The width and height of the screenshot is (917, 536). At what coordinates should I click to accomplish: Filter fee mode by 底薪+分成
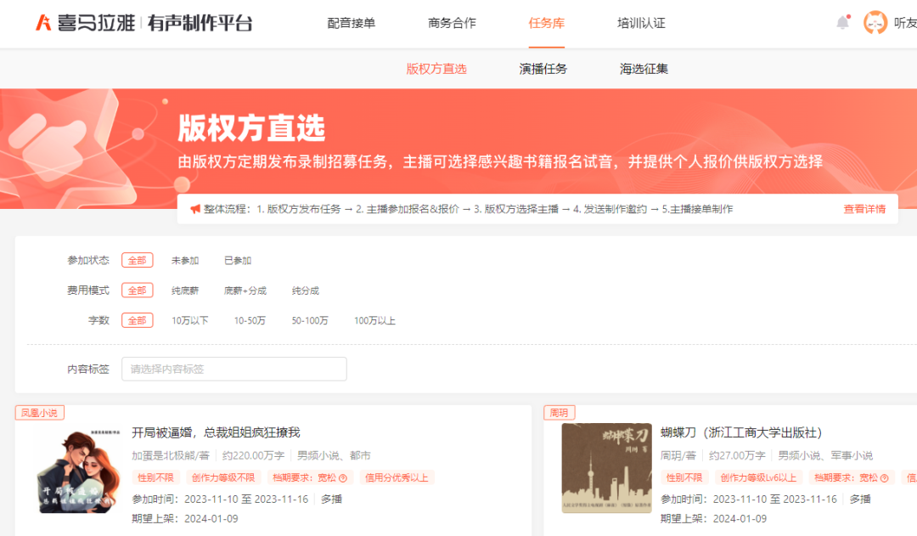[x=245, y=291]
